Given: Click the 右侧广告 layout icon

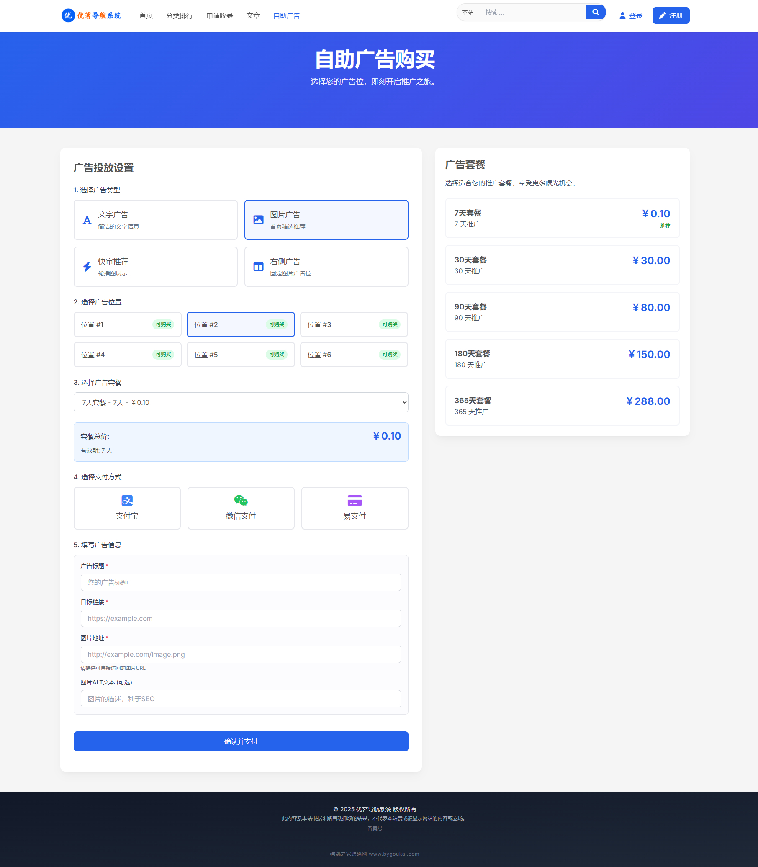Looking at the screenshot, I should click(258, 267).
